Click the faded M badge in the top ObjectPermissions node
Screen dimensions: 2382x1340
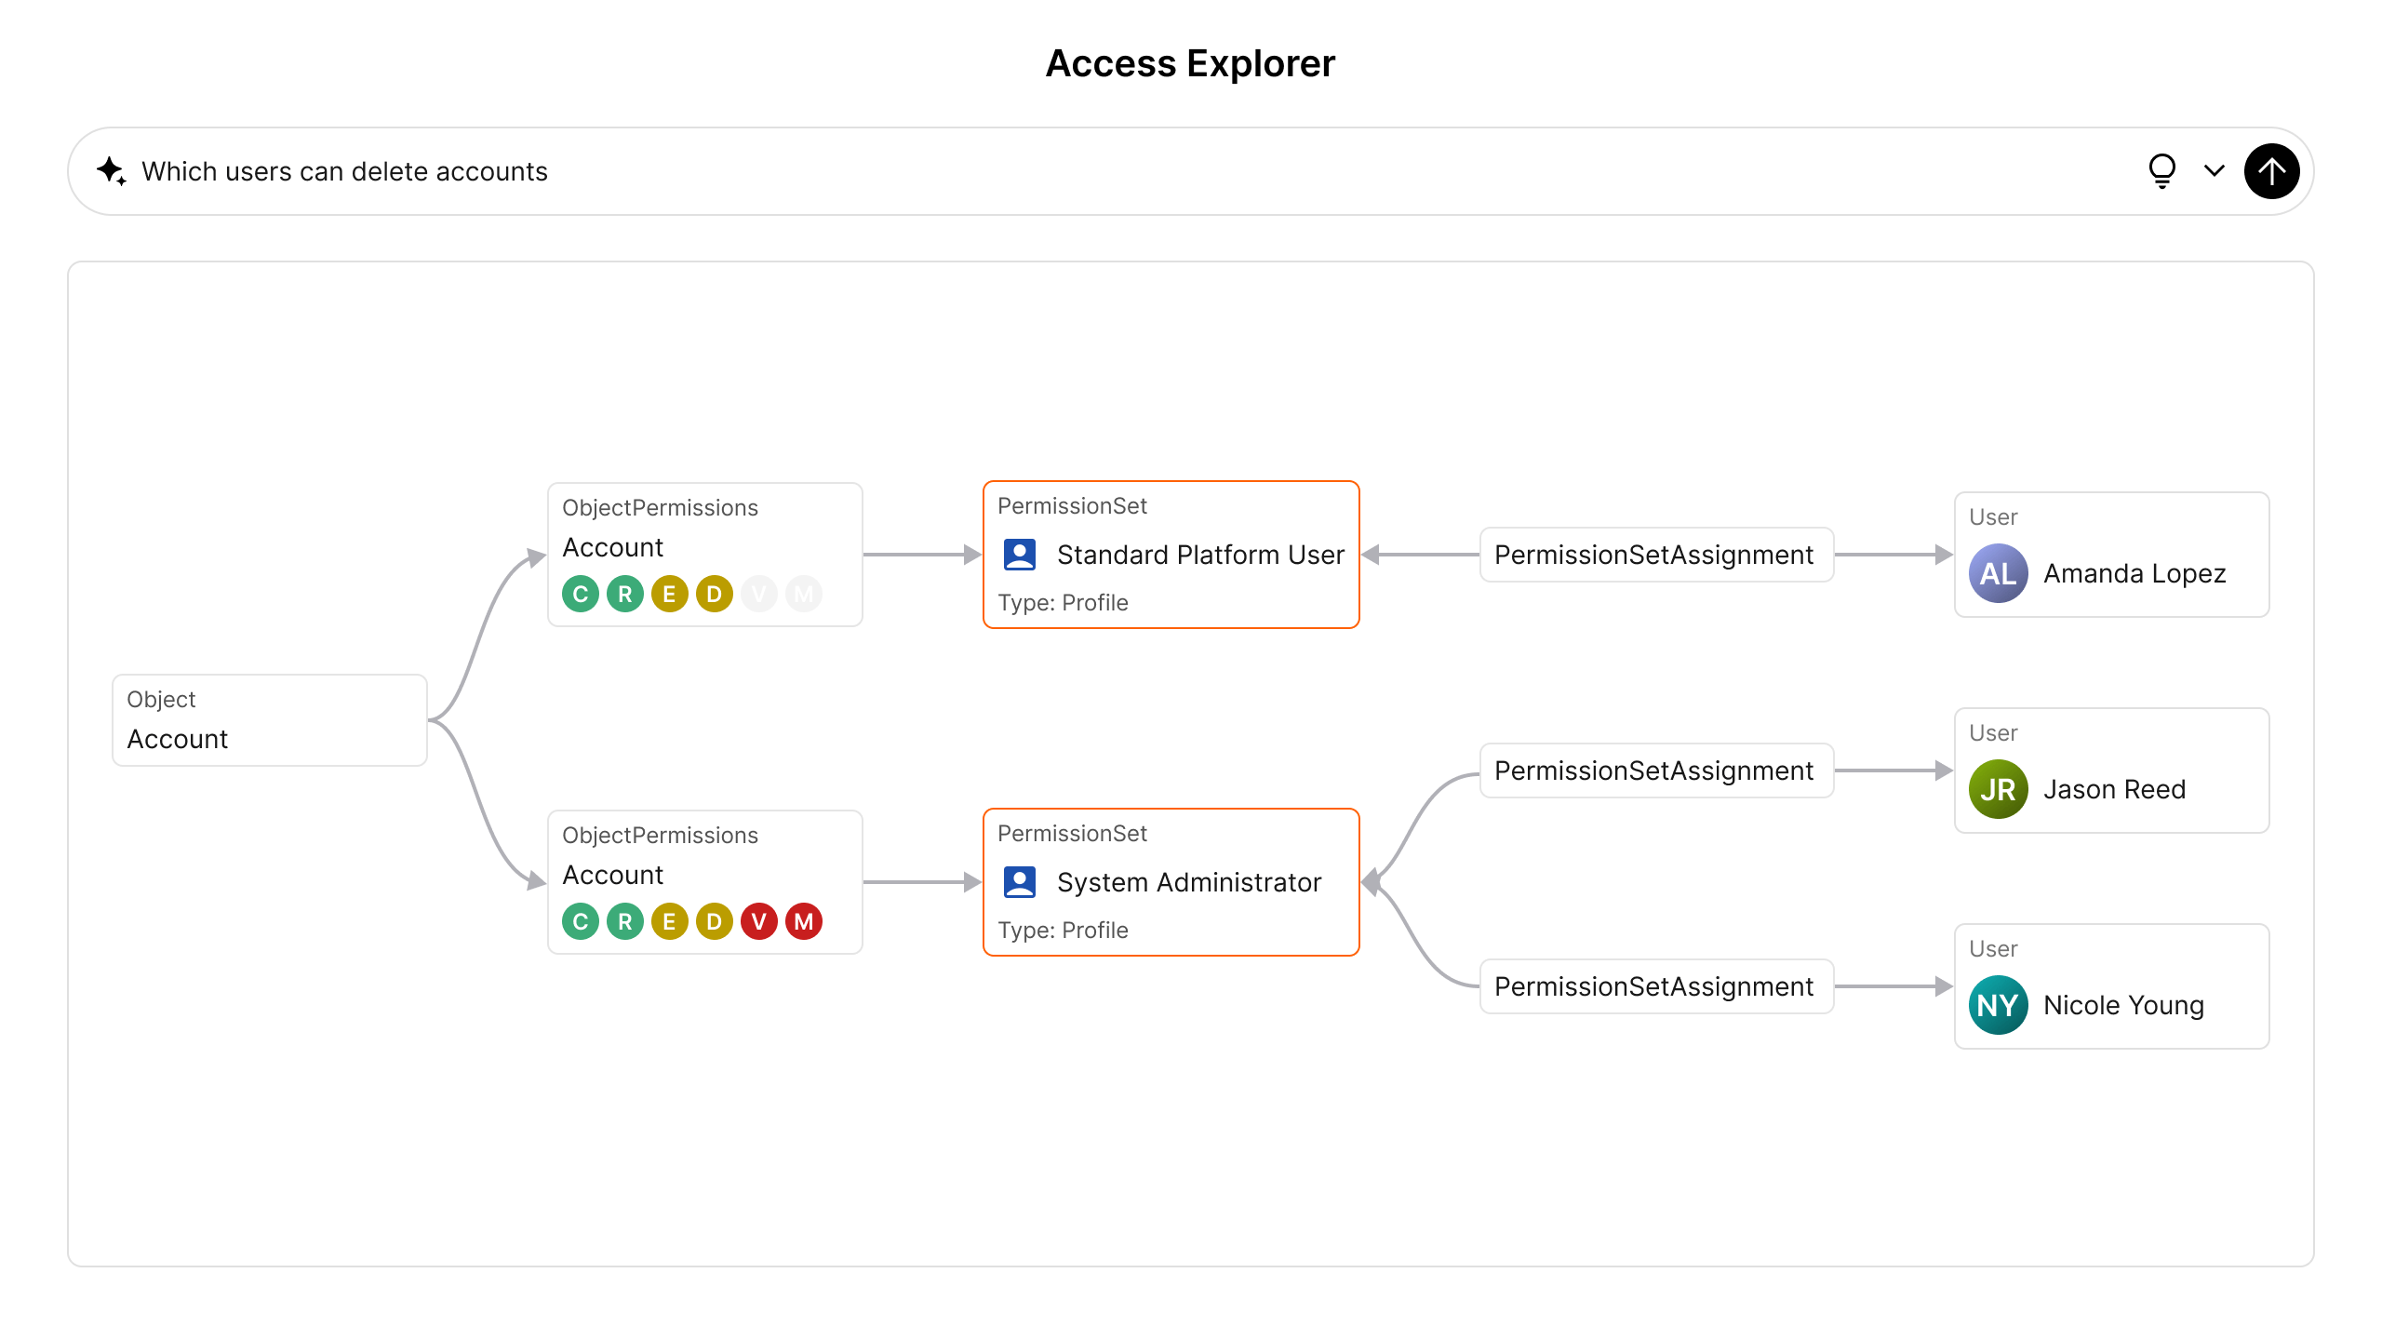[x=804, y=594]
